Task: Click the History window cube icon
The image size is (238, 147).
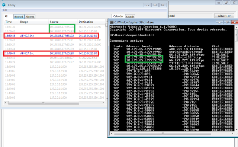Action: (x=4, y=5)
